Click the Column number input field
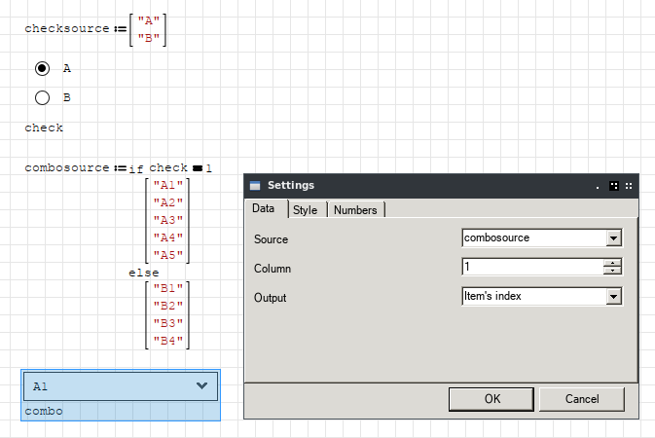 531,267
